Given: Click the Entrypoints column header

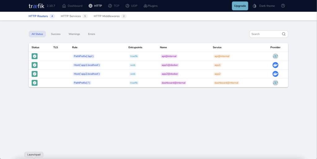Looking at the screenshot, I should (x=136, y=47).
